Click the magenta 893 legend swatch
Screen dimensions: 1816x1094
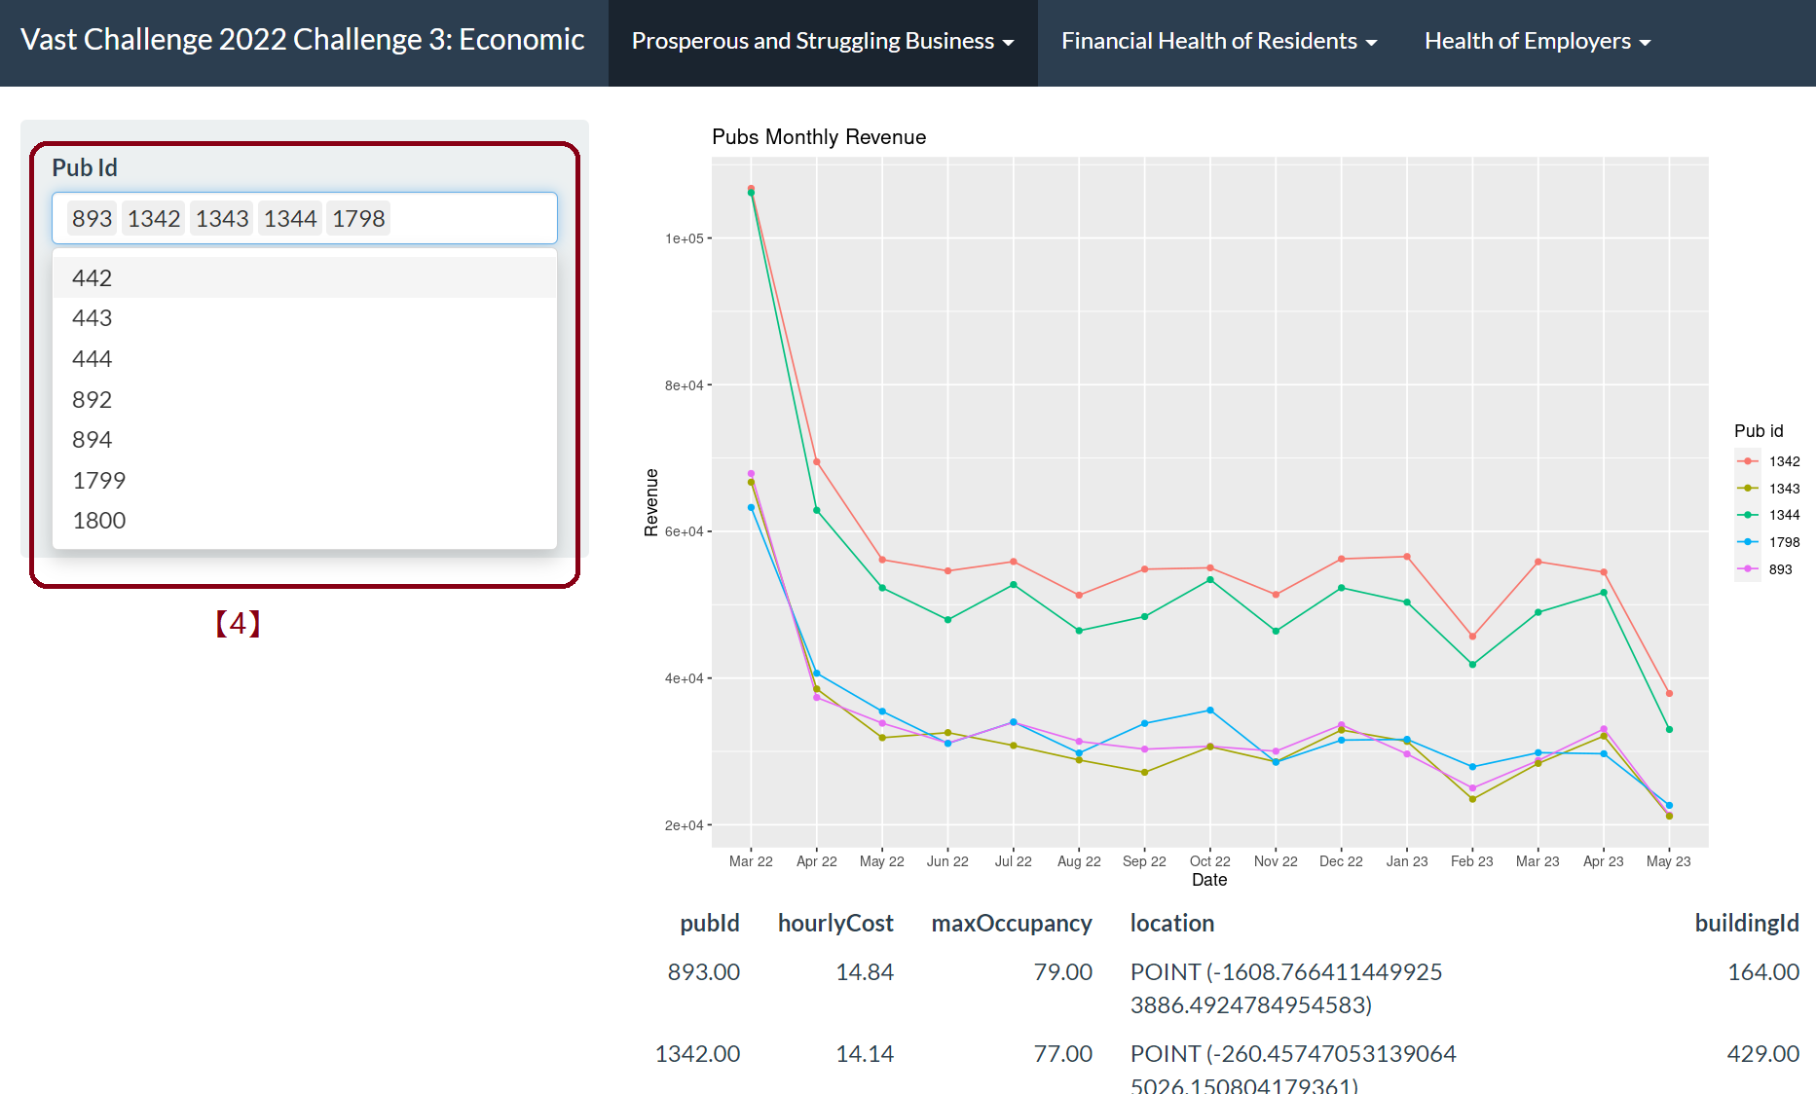pyautogui.click(x=1748, y=569)
